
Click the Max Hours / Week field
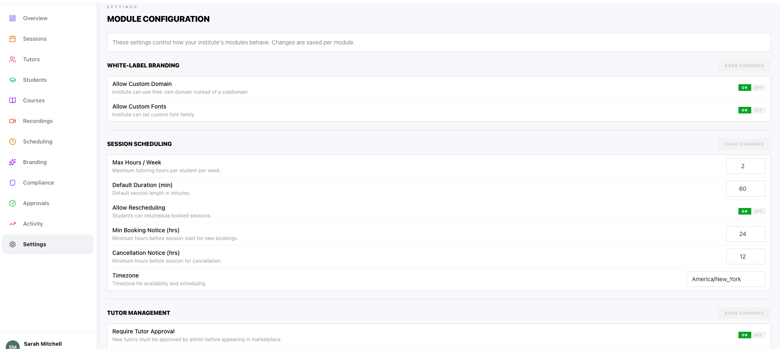[745, 166]
